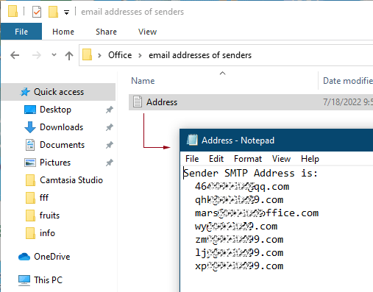Click the address ending in ffice.com
Viewport: 373px width, 292px height.
pyautogui.click(x=257, y=213)
